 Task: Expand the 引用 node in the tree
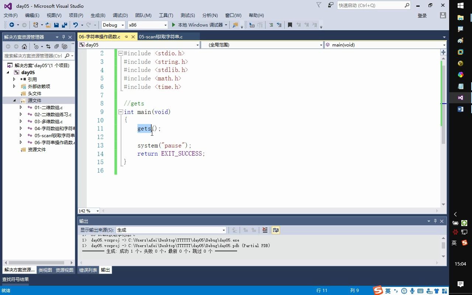point(14,79)
